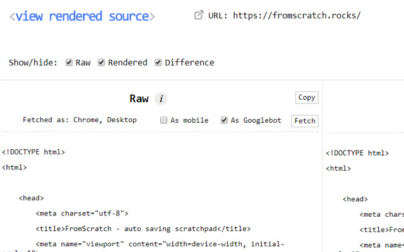Toggle the Raw show/hide checkbox
The height and width of the screenshot is (252, 404).
pyautogui.click(x=69, y=62)
